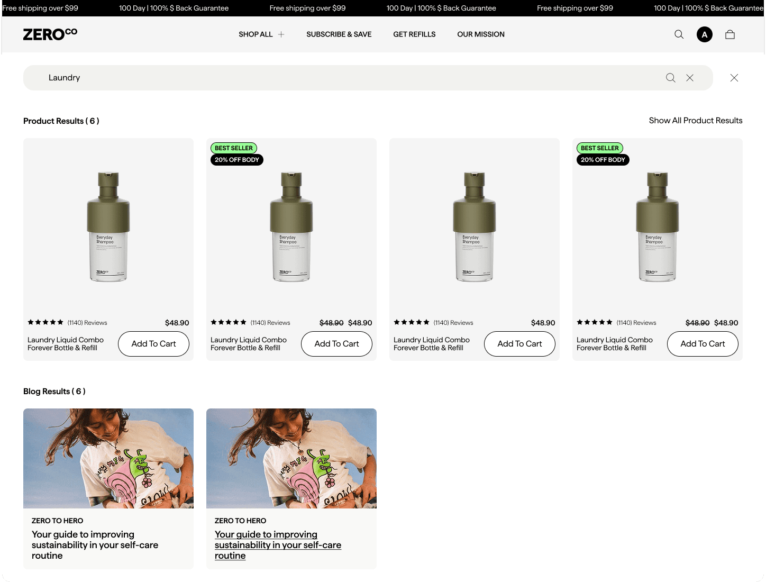The height and width of the screenshot is (582, 766).
Task: Add second product card to cart
Action: (336, 344)
